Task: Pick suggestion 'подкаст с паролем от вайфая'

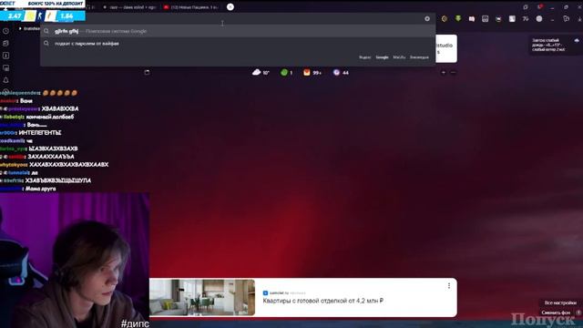Action: point(238,44)
